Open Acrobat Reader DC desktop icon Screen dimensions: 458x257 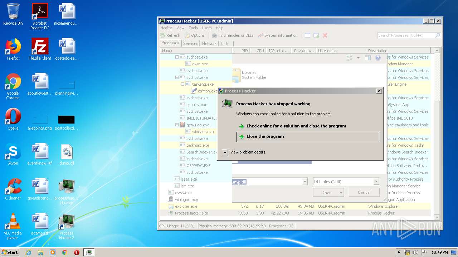(40, 16)
